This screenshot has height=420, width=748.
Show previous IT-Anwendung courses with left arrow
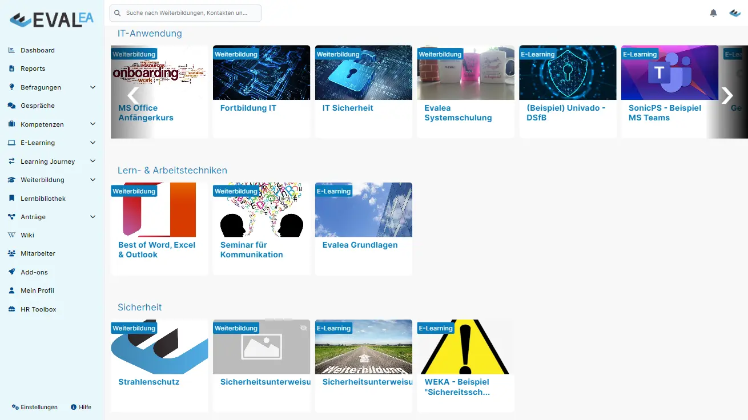133,95
